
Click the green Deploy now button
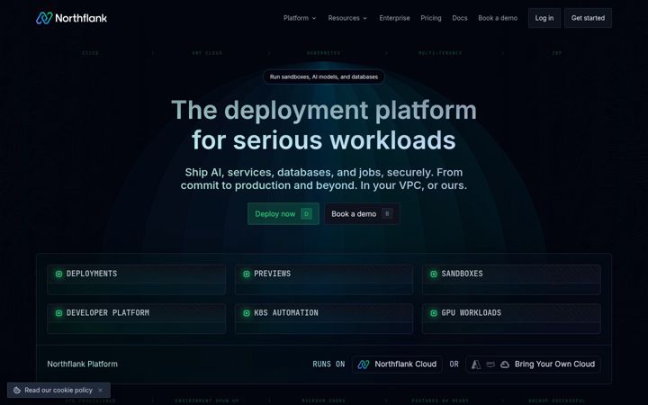click(x=283, y=213)
